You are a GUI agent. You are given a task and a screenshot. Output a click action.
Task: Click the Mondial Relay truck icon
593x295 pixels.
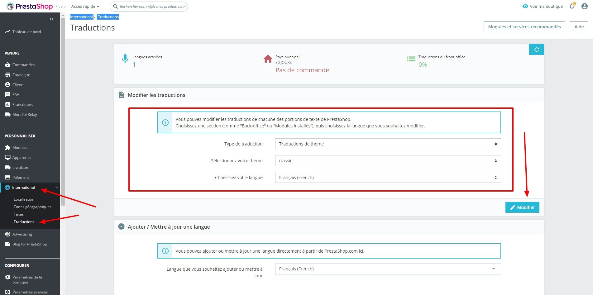pos(8,115)
